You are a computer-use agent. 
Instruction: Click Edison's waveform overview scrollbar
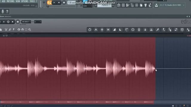coord(95,102)
